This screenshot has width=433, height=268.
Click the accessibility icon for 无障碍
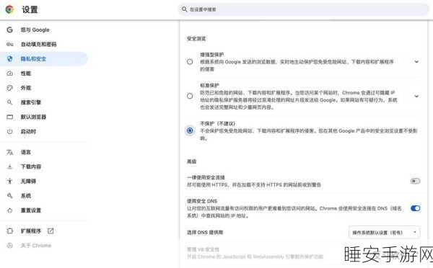(9, 181)
